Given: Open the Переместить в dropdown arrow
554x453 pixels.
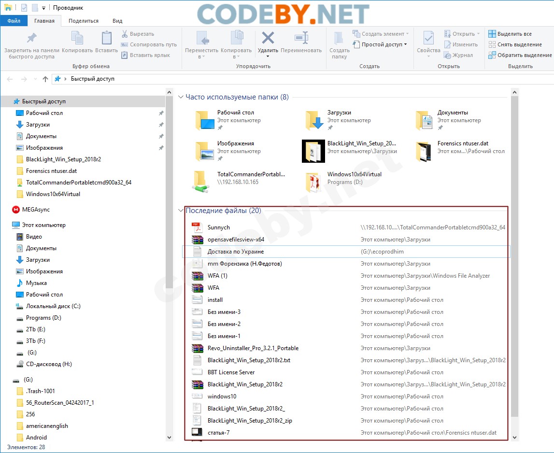Looking at the screenshot, I should click(x=203, y=57).
